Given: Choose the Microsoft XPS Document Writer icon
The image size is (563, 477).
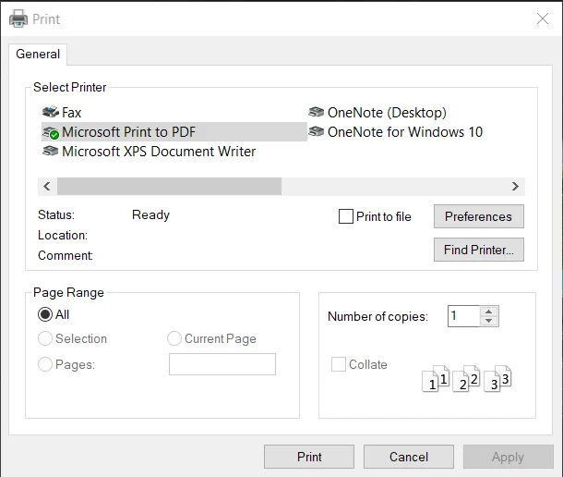Looking at the screenshot, I should [51, 152].
